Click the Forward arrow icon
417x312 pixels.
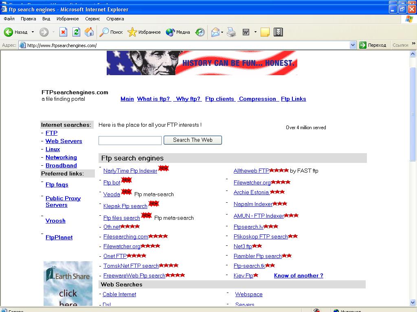44,32
